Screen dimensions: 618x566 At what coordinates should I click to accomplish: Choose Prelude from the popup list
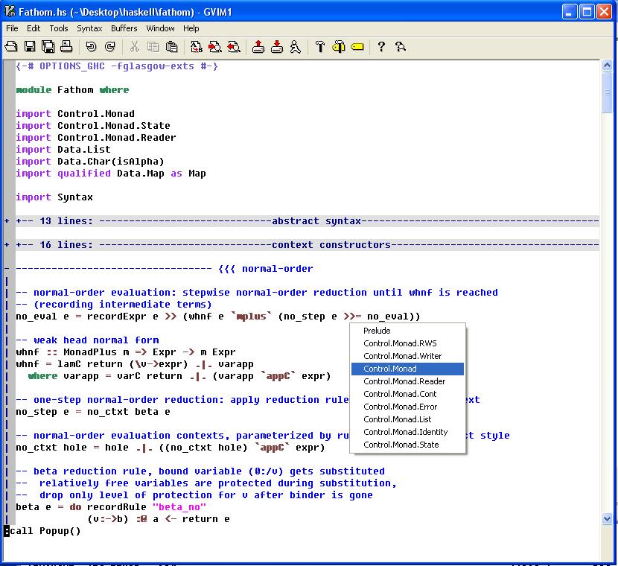click(377, 330)
